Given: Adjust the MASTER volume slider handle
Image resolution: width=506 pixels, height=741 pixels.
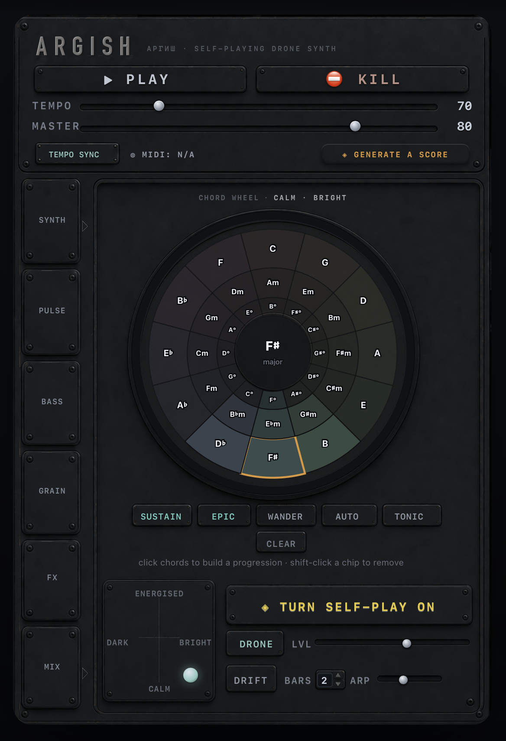Looking at the screenshot, I should (x=355, y=126).
